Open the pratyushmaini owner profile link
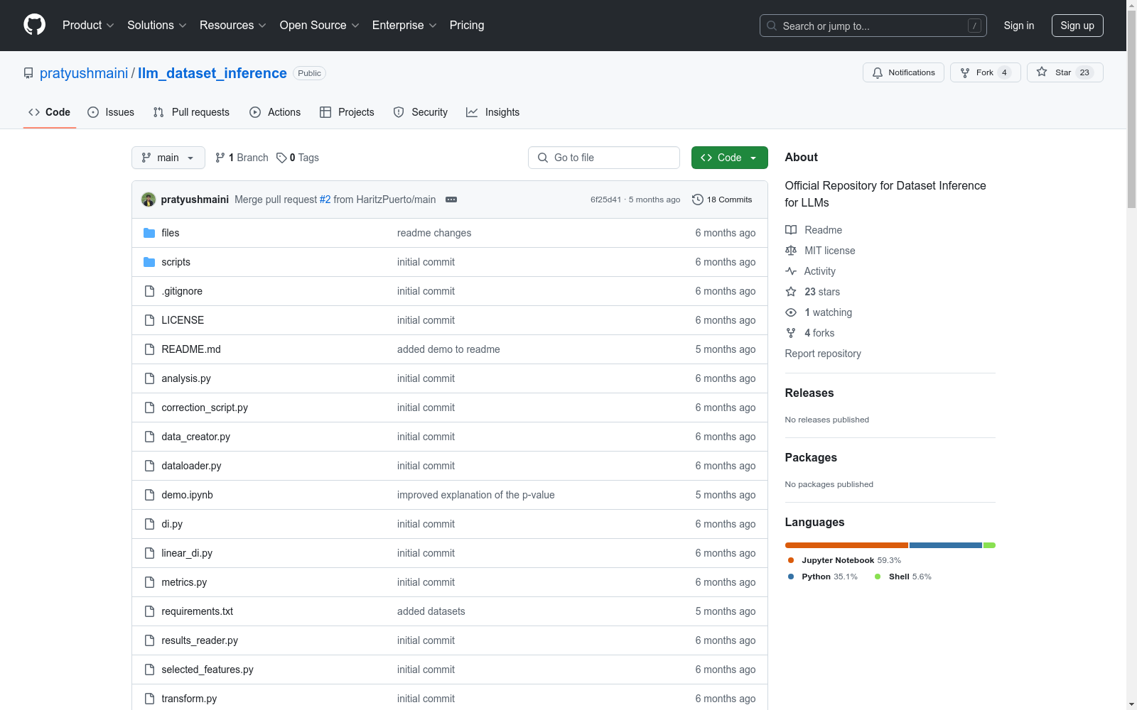This screenshot has width=1137, height=710. tap(84, 73)
